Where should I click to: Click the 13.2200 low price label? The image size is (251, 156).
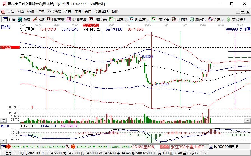click(162, 84)
